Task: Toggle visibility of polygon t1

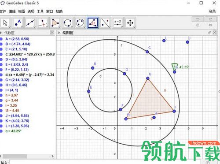Action: 1,111
